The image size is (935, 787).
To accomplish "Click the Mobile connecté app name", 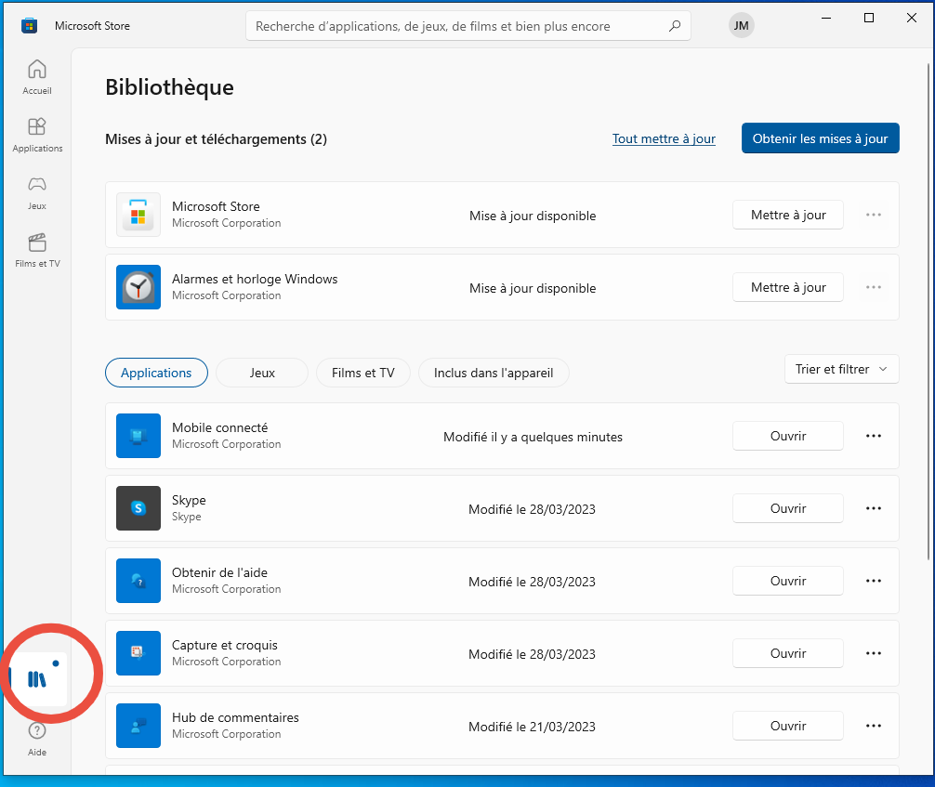I will coord(220,427).
